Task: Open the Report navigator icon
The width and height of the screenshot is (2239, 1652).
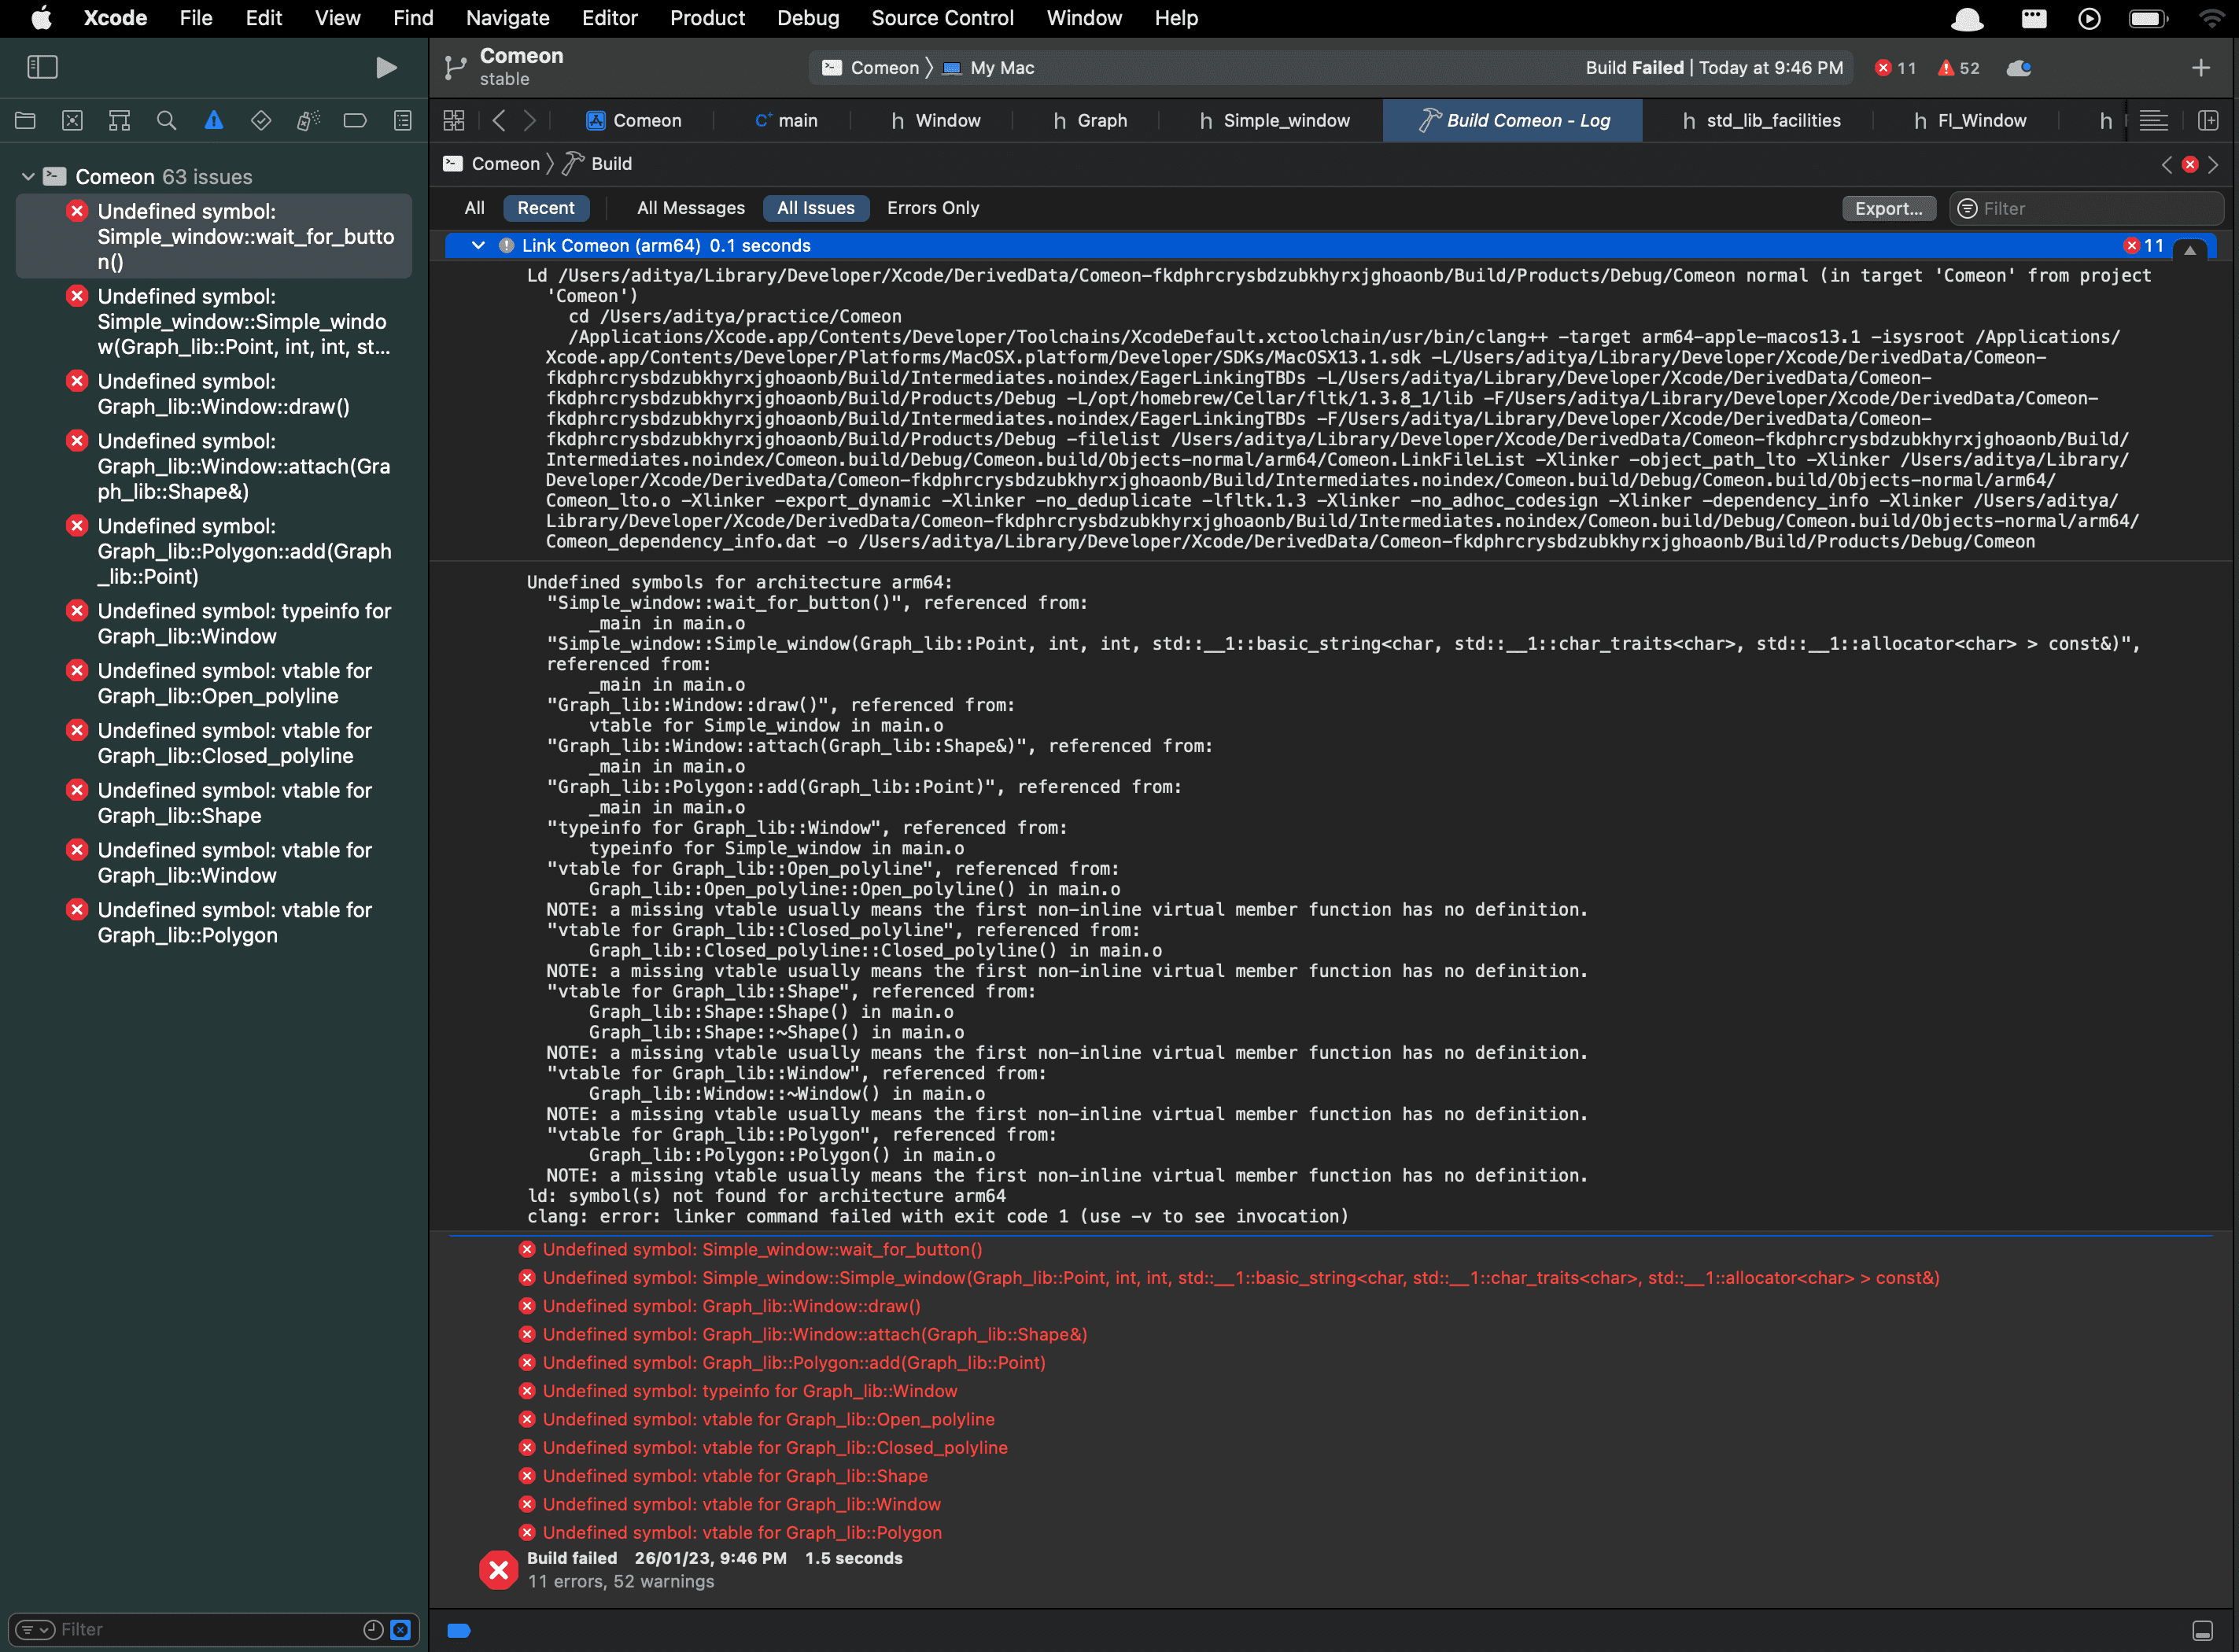Action: pos(402,121)
